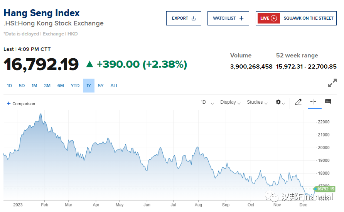The image size is (344, 212).
Task: Click the EXPORT button
Action: point(184,18)
